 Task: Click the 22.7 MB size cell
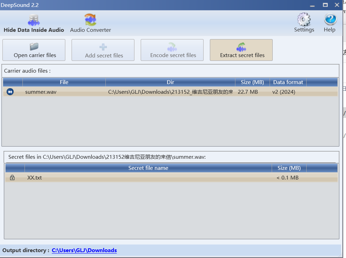click(x=248, y=92)
